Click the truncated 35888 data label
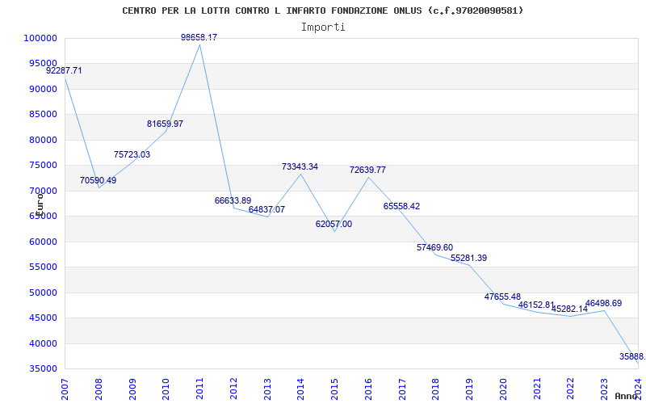646x404 pixels. (x=632, y=356)
